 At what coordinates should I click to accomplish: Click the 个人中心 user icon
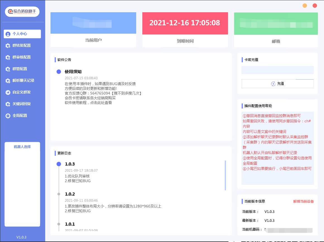pyautogui.click(x=8, y=34)
